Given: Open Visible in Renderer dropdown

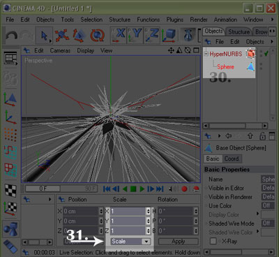Looking at the screenshot, I should [268, 197].
